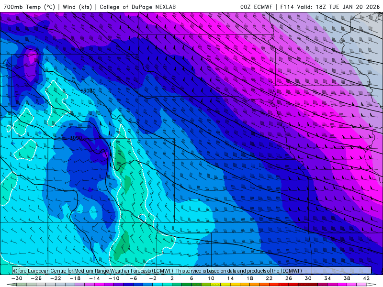Screen dimensions: 383x287
Task: Click the "F114 Valid: 18Z TUE JAN 20 2026" text
Action: pos(330,7)
